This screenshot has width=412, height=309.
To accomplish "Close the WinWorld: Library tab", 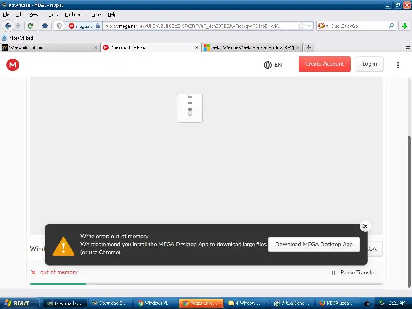I will [96, 47].
